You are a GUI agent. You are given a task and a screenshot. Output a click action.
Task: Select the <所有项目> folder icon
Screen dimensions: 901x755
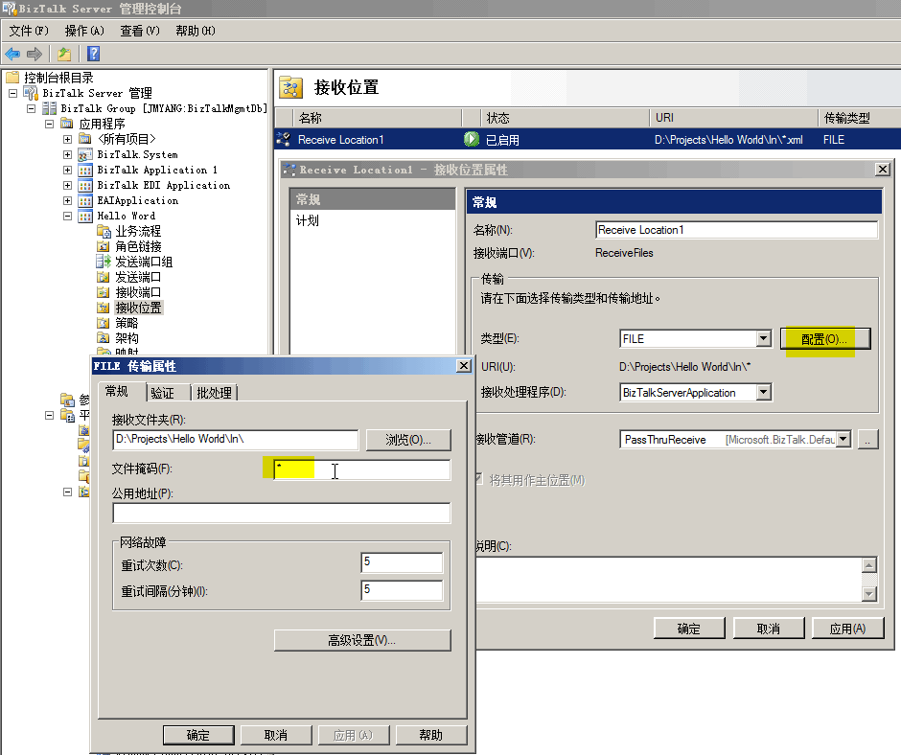(x=85, y=139)
